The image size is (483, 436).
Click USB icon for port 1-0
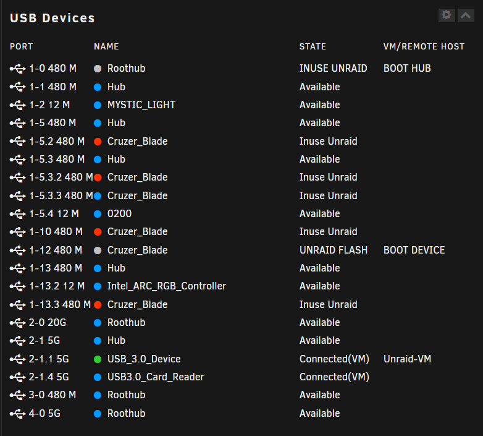tap(17, 69)
